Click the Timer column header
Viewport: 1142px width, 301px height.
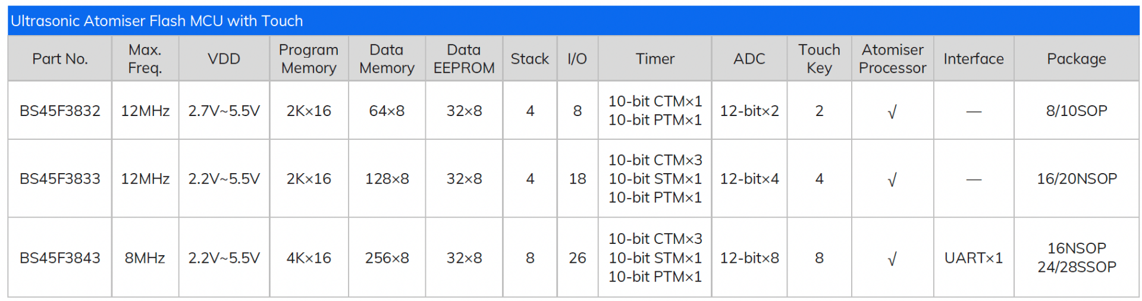(x=655, y=58)
